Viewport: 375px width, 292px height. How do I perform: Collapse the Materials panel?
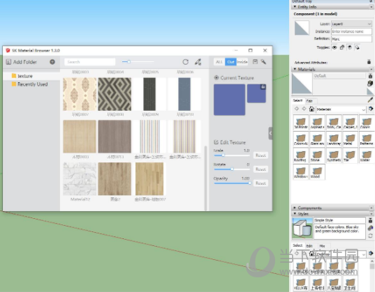click(x=295, y=69)
